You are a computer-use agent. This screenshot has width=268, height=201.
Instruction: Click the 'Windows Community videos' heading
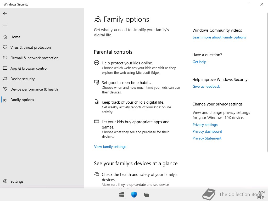point(217,30)
